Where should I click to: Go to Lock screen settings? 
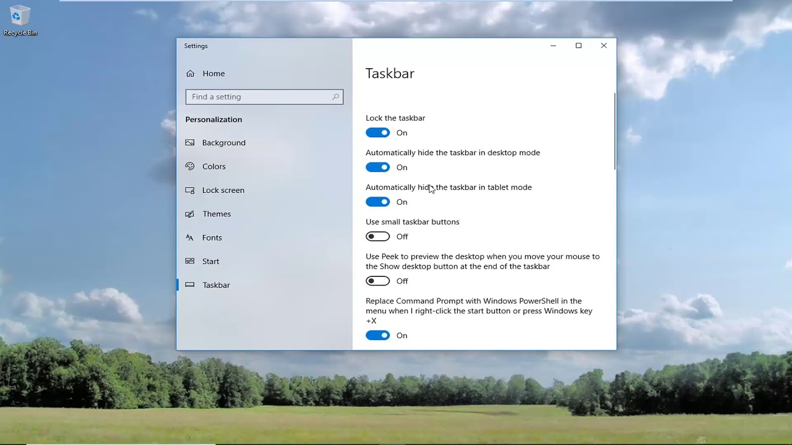264,190
